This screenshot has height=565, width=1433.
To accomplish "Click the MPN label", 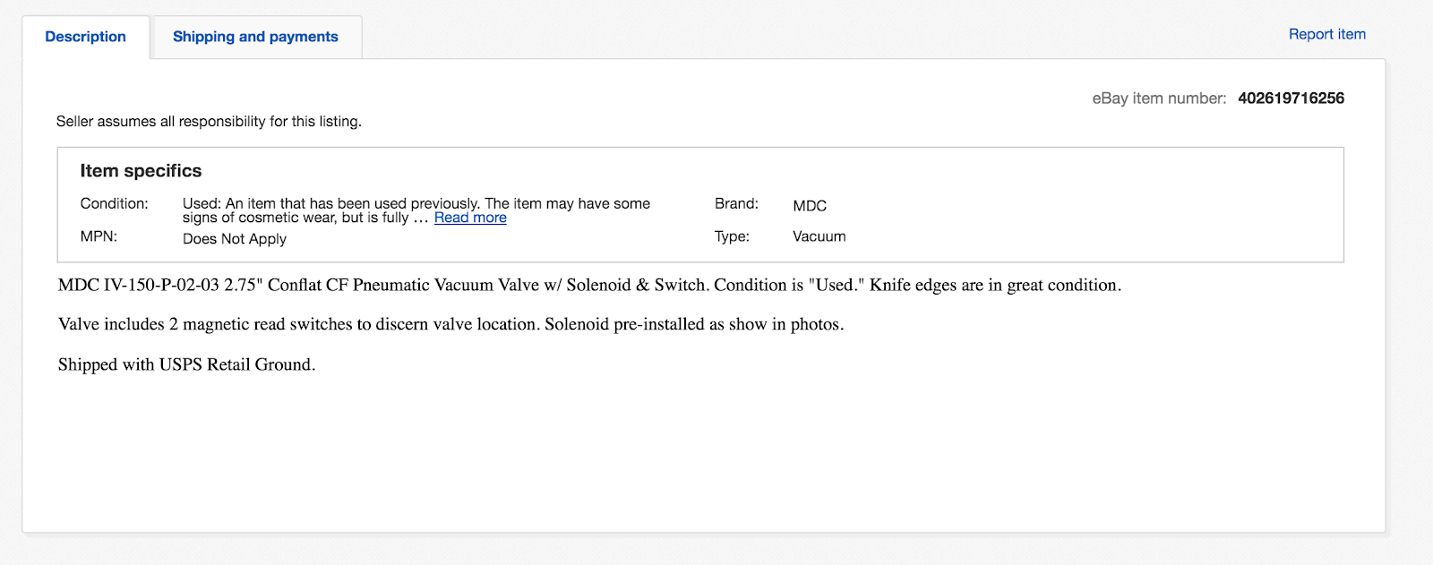I will tap(99, 236).
